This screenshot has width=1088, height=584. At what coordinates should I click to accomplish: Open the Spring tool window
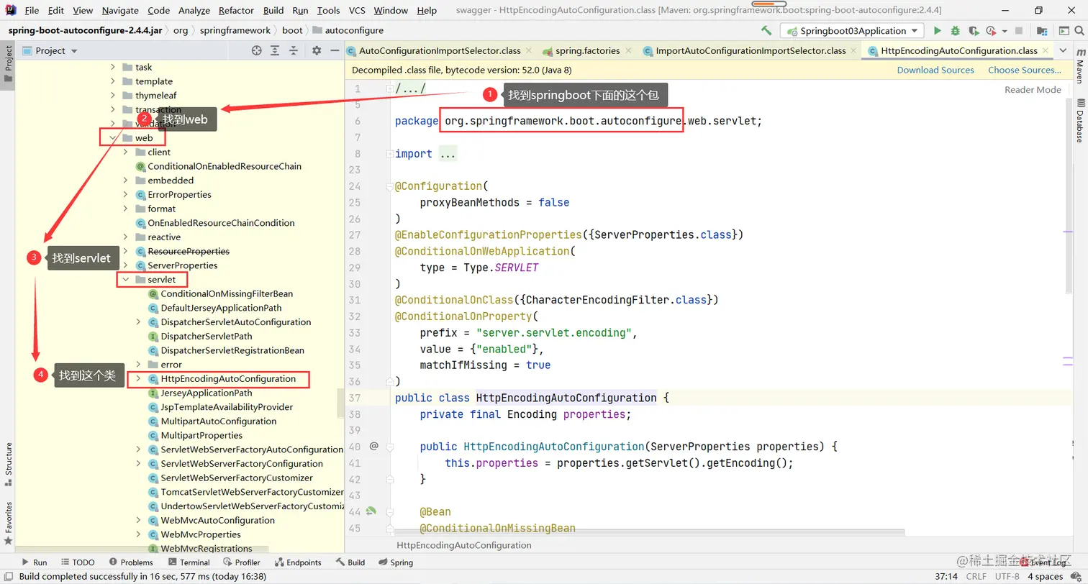[395, 562]
